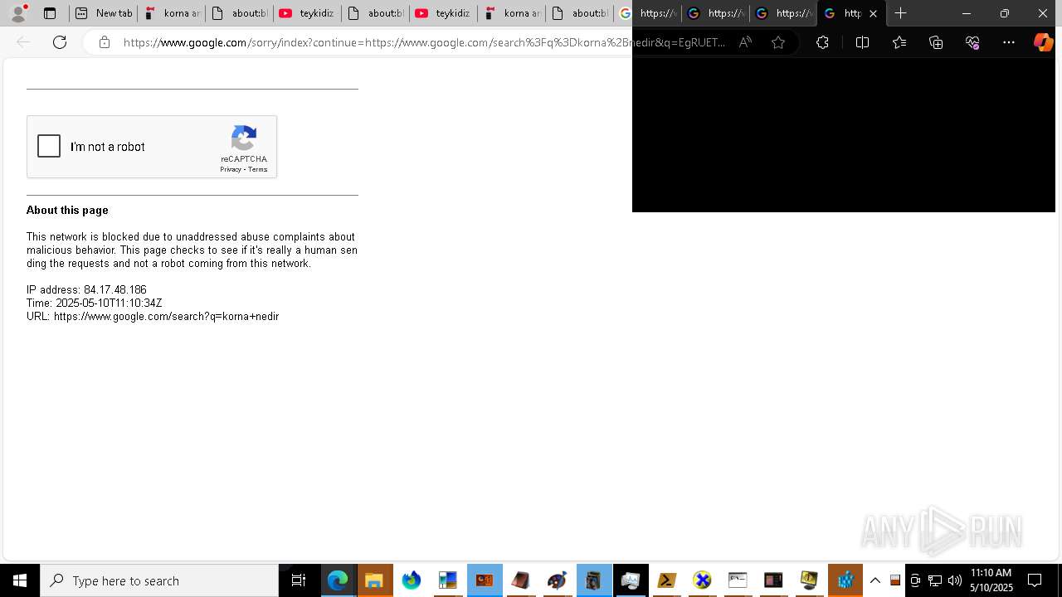Open the Copilot sidebar
The width and height of the screenshot is (1062, 597).
(1043, 42)
